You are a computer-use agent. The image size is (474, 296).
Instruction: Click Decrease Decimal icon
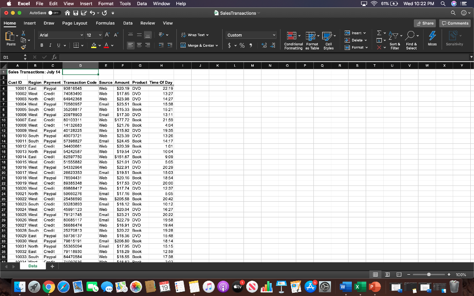pyautogui.click(x=272, y=45)
